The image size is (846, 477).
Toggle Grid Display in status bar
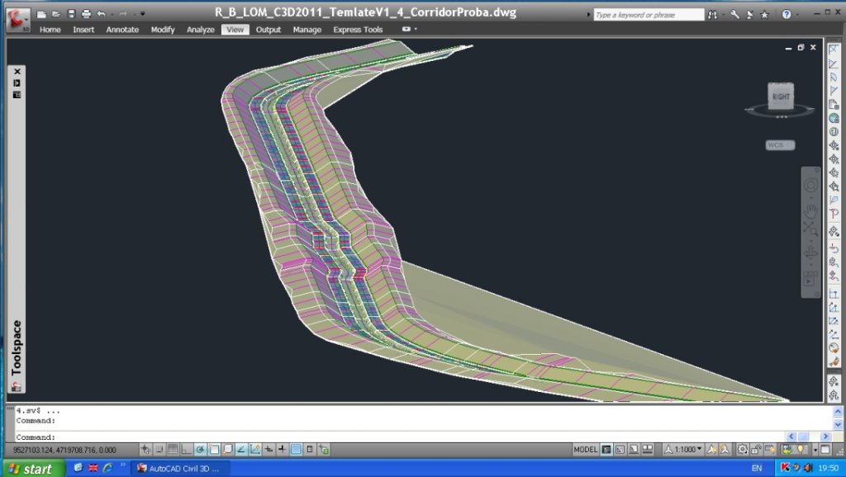tap(173, 450)
